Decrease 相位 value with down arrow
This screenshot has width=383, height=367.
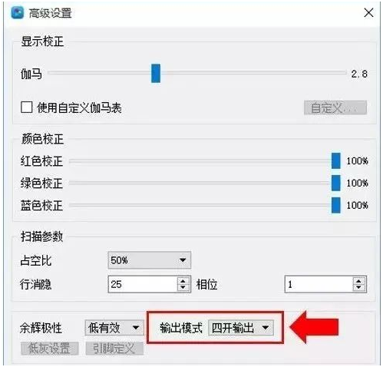pyautogui.click(x=358, y=287)
